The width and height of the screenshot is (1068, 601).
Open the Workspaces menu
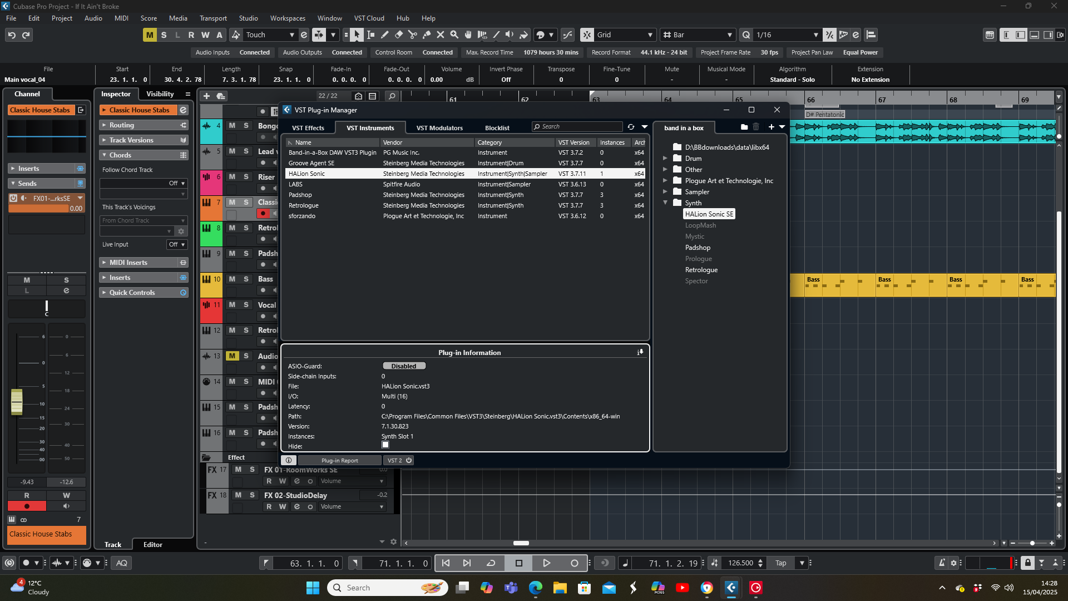(x=288, y=18)
